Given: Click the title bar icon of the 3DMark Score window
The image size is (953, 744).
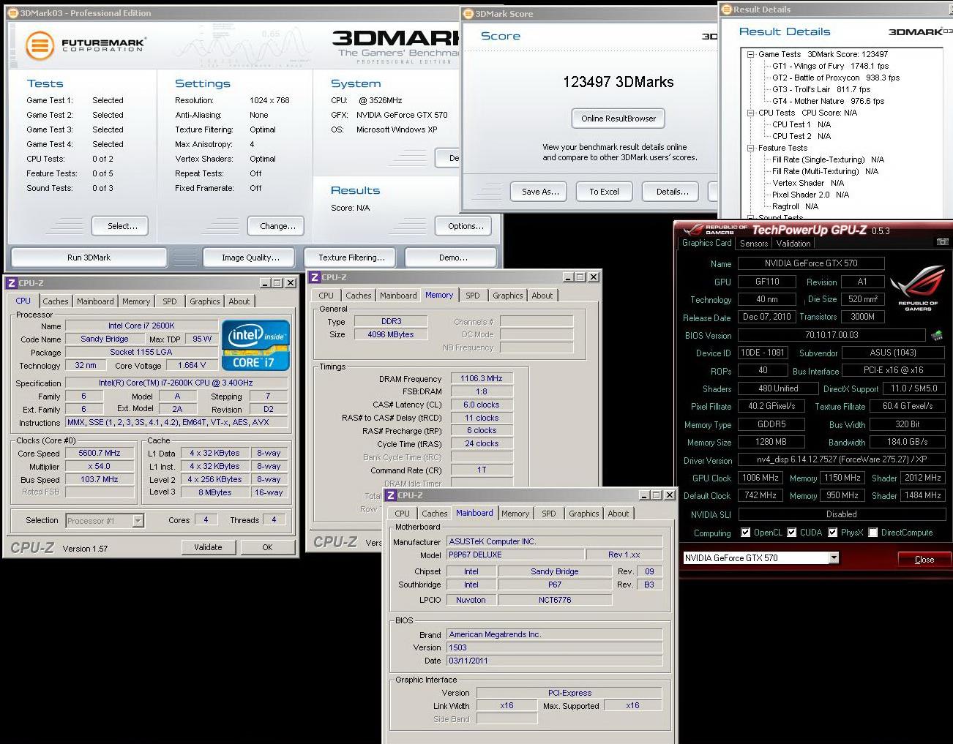Looking at the screenshot, I should 468,13.
